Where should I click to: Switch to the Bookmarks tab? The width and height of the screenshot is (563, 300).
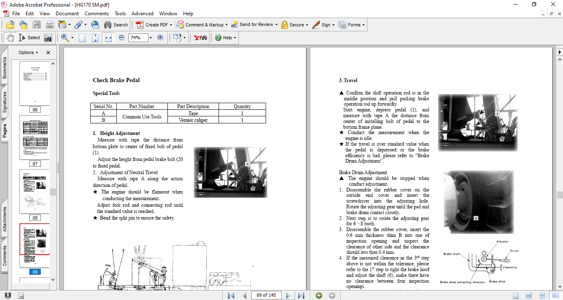coord(5,68)
